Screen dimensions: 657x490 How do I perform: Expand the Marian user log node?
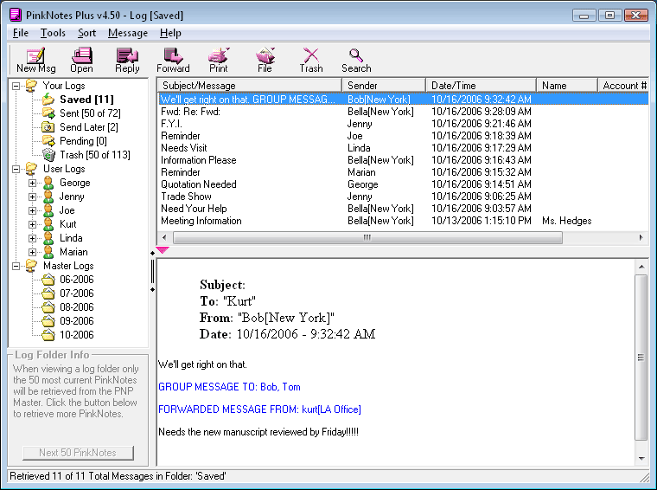pos(32,252)
